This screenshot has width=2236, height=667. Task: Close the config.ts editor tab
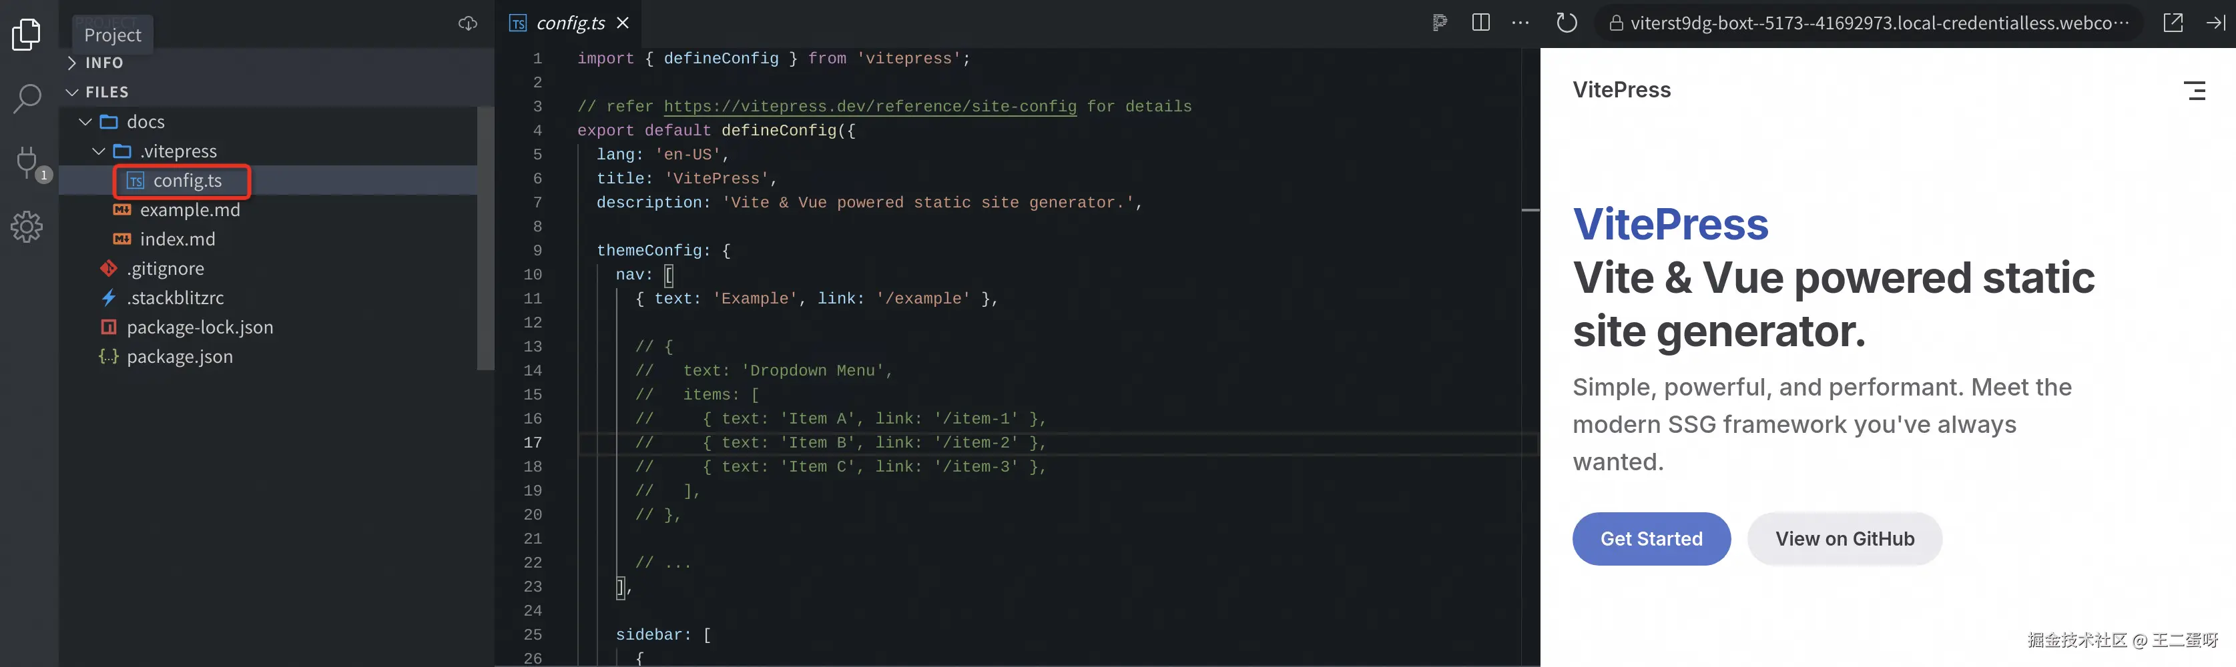coord(622,23)
